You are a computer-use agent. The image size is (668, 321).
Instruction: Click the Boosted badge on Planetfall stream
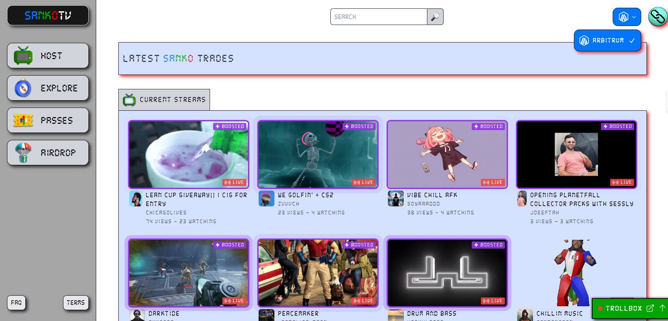[618, 127]
